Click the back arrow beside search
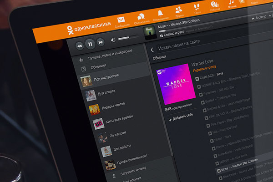The height and width of the screenshot is (182, 273). tap(152, 50)
